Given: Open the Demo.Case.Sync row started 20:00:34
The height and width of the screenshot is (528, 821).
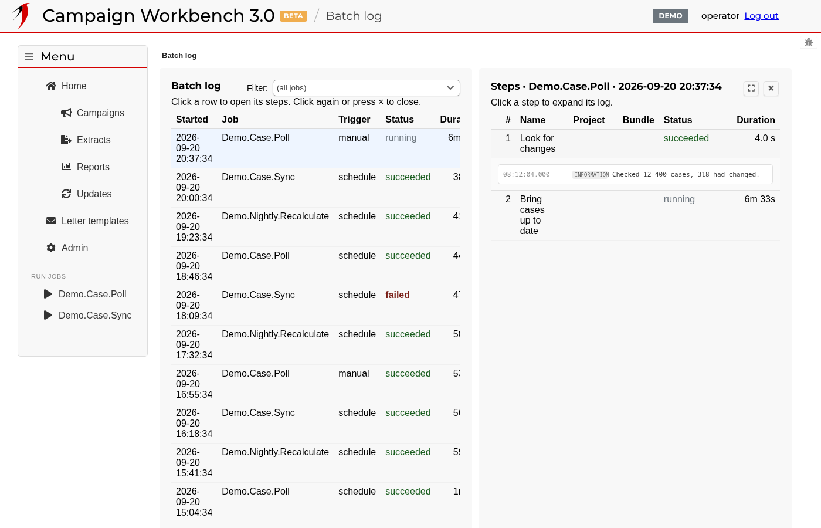Looking at the screenshot, I should tap(315, 188).
